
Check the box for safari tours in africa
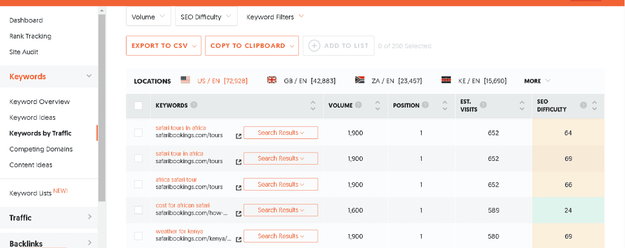138,133
